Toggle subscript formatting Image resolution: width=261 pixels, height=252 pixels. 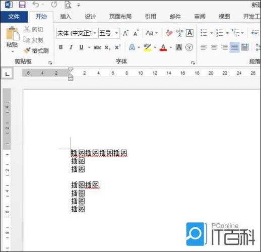[x=107, y=47]
